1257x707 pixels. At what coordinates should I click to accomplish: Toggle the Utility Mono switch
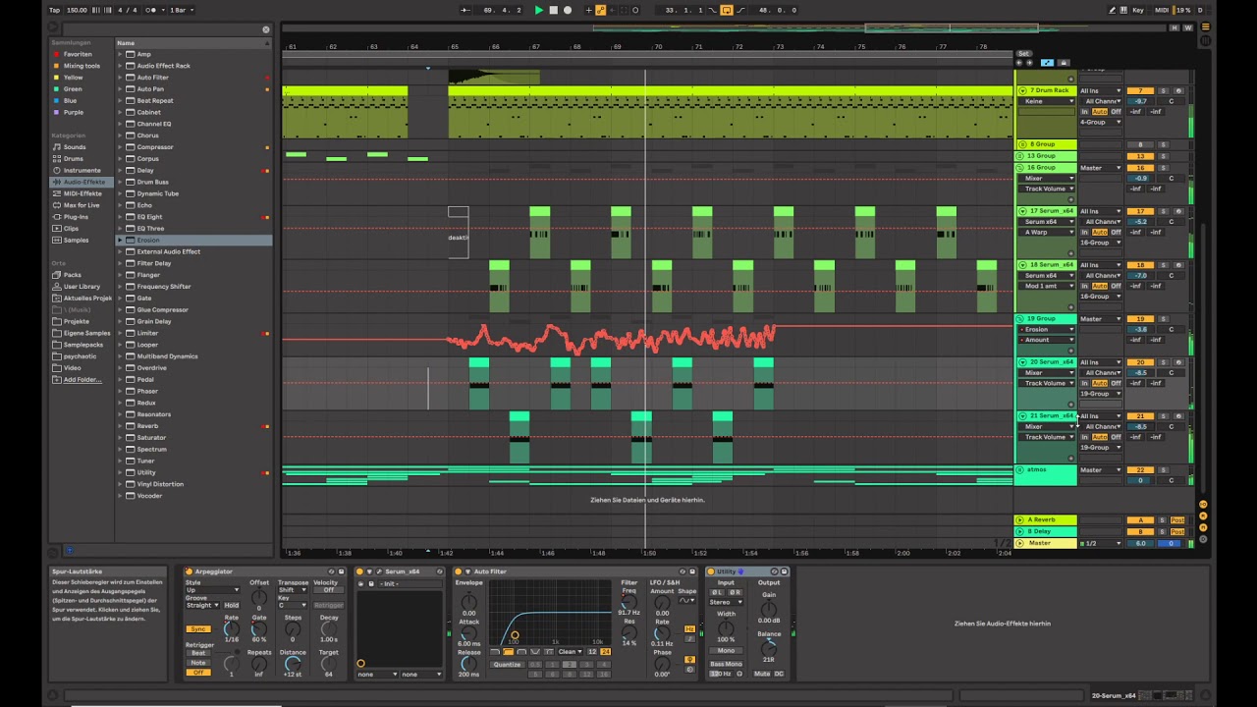[725, 650]
